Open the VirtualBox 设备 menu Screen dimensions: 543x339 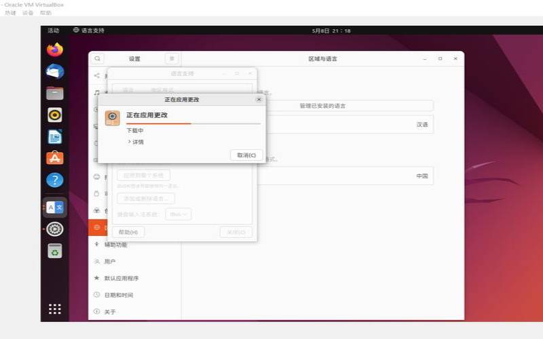28,13
